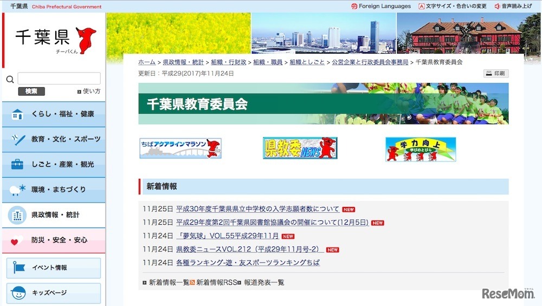This screenshot has width=542, height=306.
Task: Open 教育・文化・スポーツ menu item
Action: click(x=54, y=140)
